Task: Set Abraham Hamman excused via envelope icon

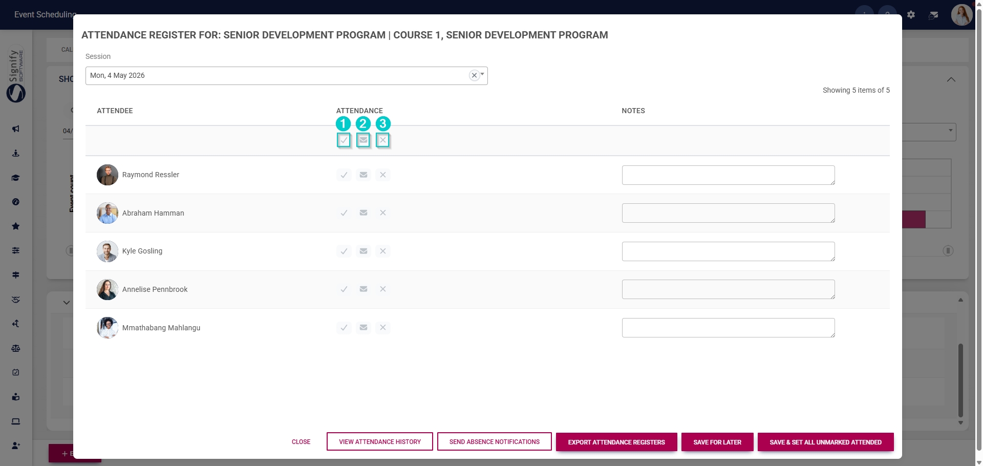Action: pyautogui.click(x=364, y=213)
